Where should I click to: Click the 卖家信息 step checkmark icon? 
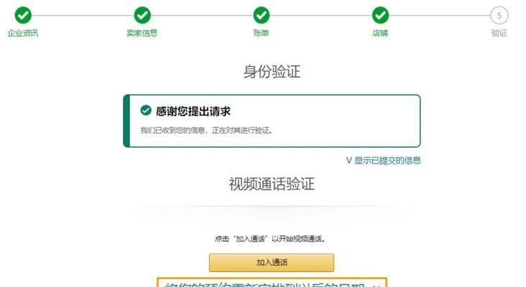click(x=142, y=15)
